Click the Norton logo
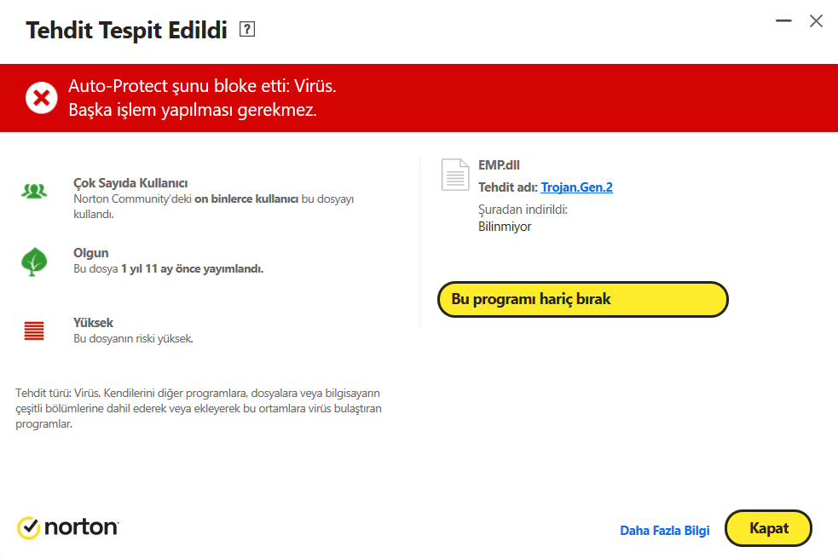 [x=68, y=527]
